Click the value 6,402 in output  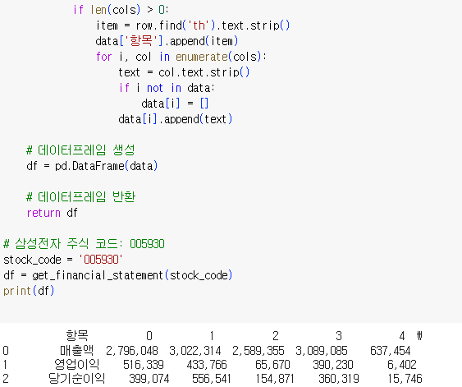pos(402,365)
